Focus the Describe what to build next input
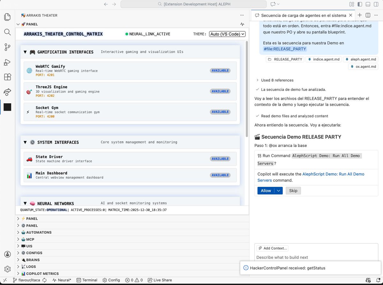 click(x=316, y=257)
